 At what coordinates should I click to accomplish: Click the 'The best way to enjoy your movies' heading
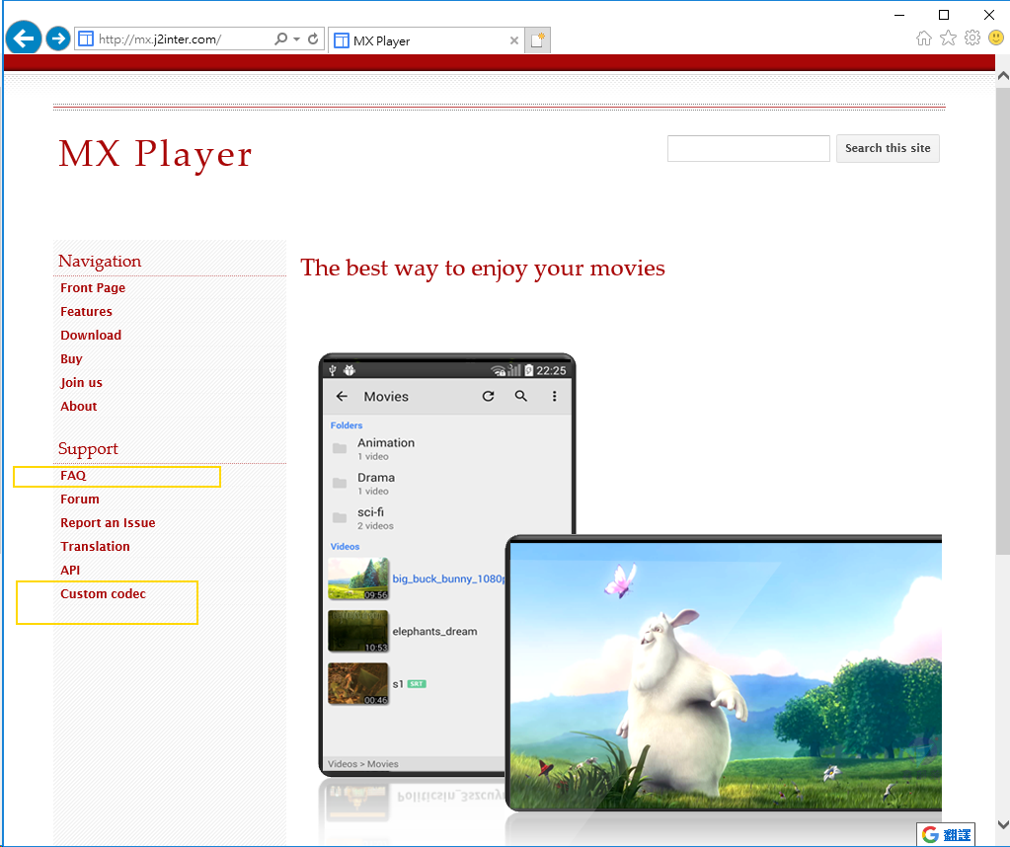point(483,268)
